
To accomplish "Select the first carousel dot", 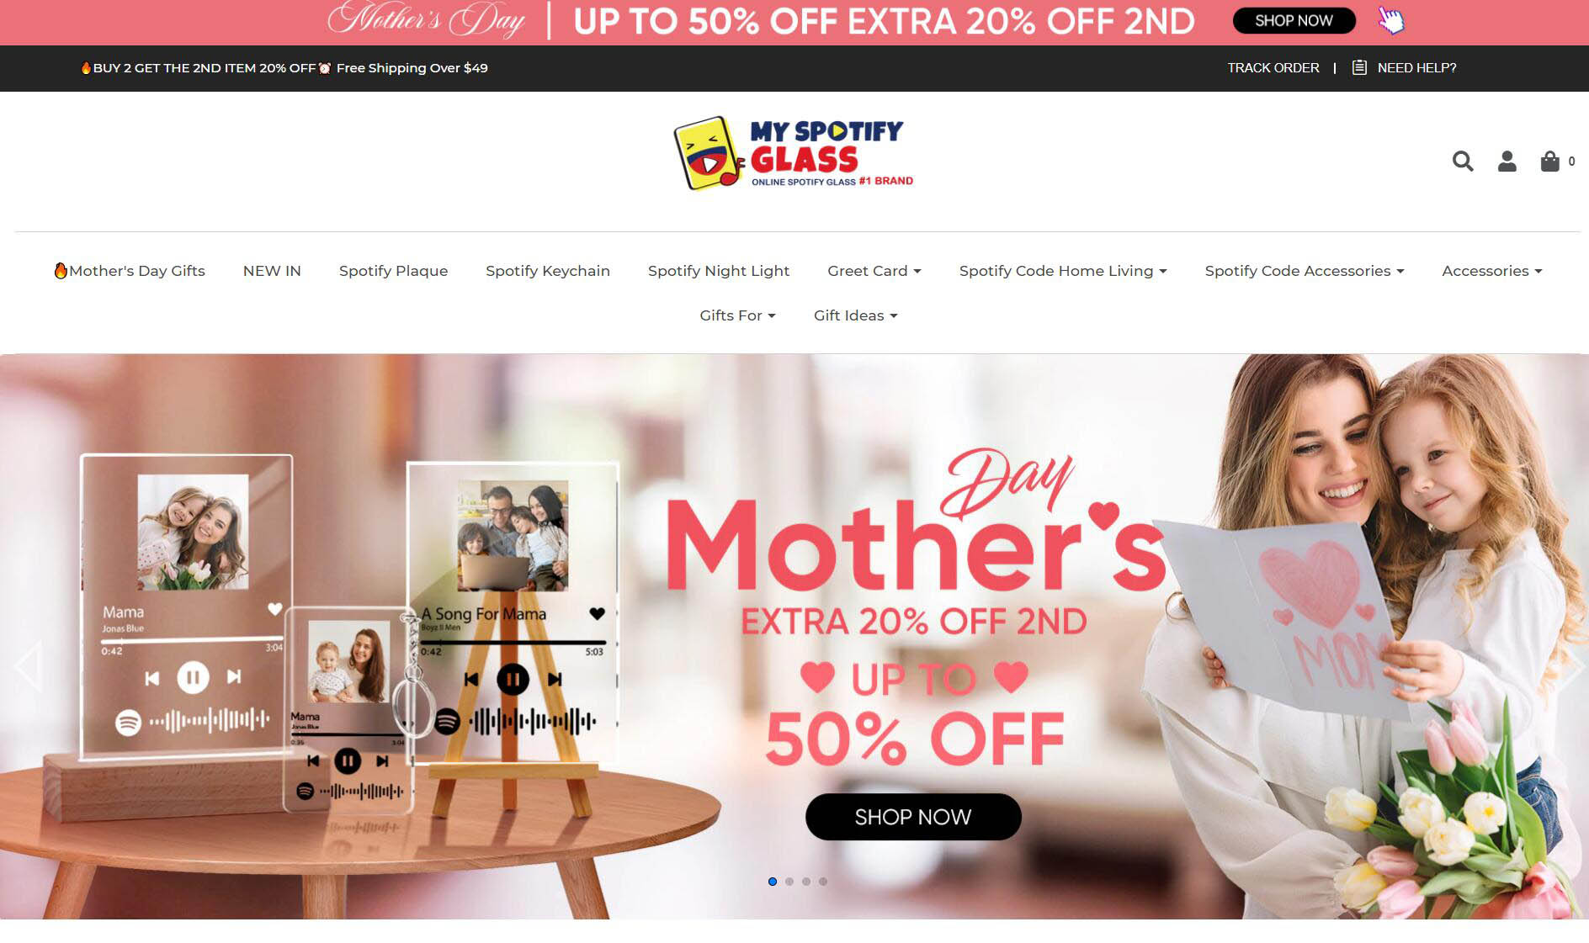I will 773,882.
